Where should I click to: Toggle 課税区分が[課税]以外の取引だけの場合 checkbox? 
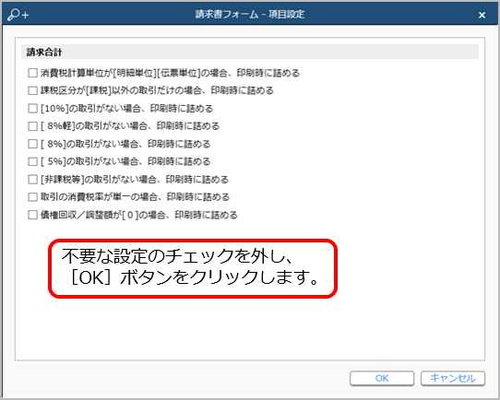coord(32,90)
